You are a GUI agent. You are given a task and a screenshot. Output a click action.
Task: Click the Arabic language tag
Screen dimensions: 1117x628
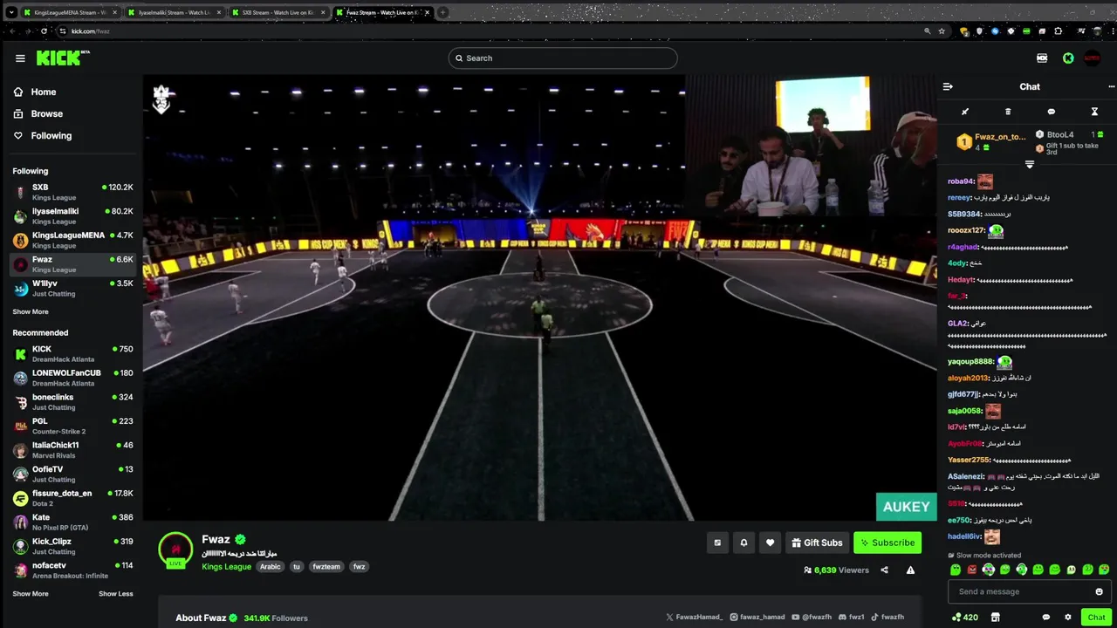point(271,567)
